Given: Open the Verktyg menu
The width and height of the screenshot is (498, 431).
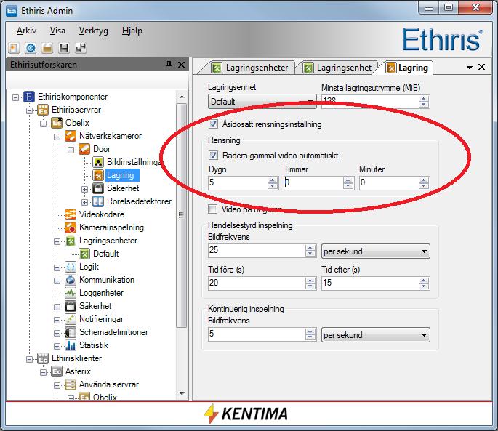Looking at the screenshot, I should [93, 31].
